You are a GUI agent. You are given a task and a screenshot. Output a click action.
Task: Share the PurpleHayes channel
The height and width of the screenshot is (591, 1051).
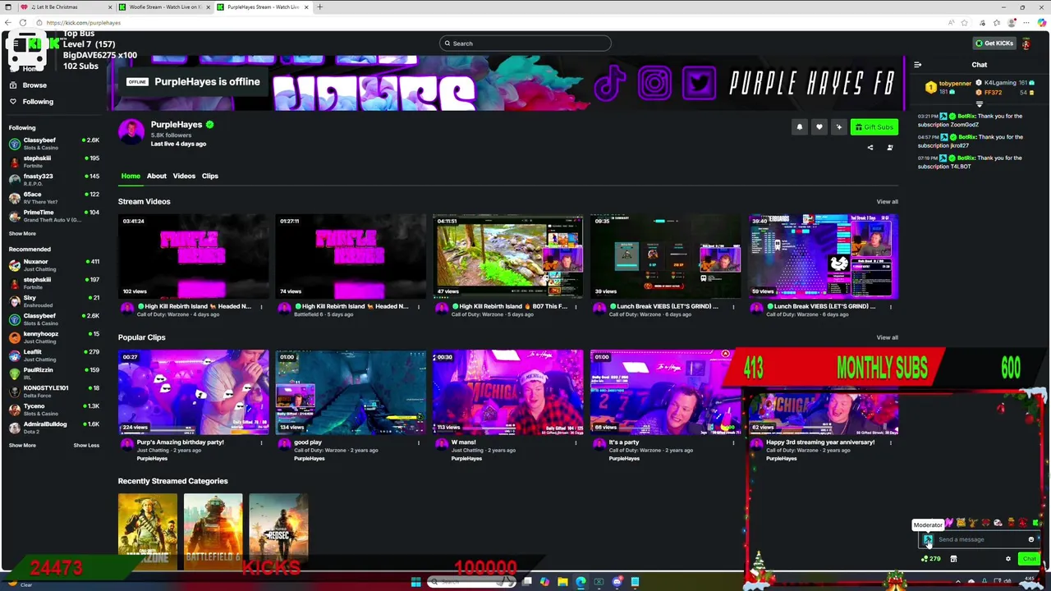[870, 148]
